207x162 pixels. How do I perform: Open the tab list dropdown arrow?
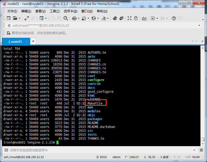[x=202, y=41]
